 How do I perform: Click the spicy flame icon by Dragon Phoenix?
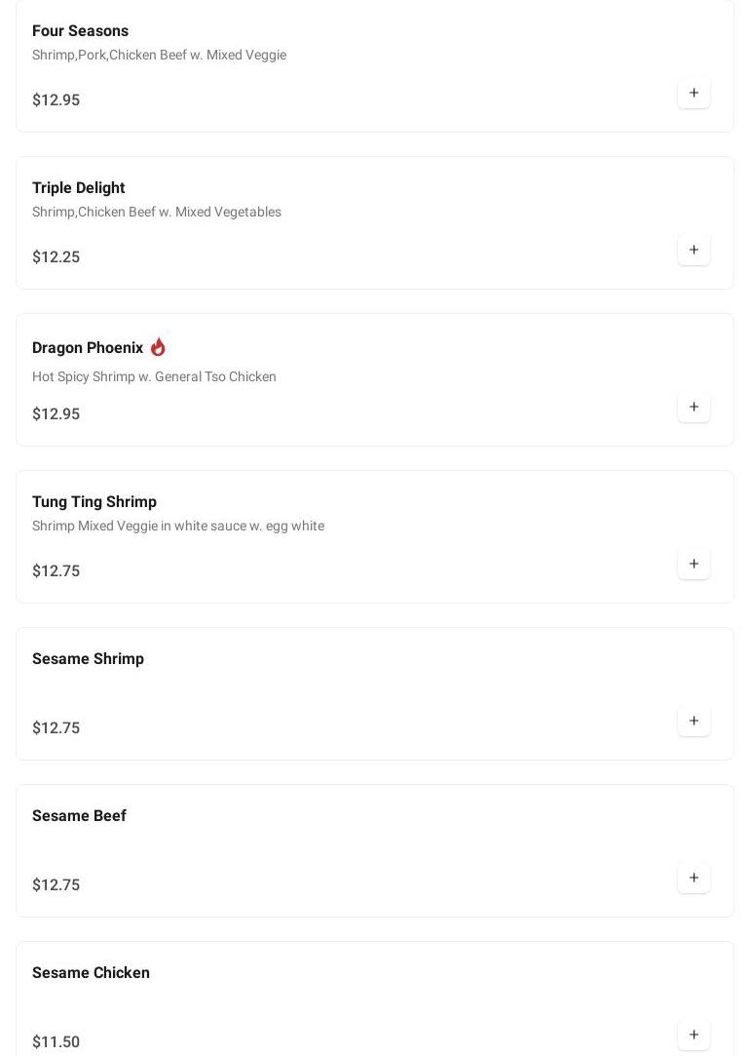158,347
